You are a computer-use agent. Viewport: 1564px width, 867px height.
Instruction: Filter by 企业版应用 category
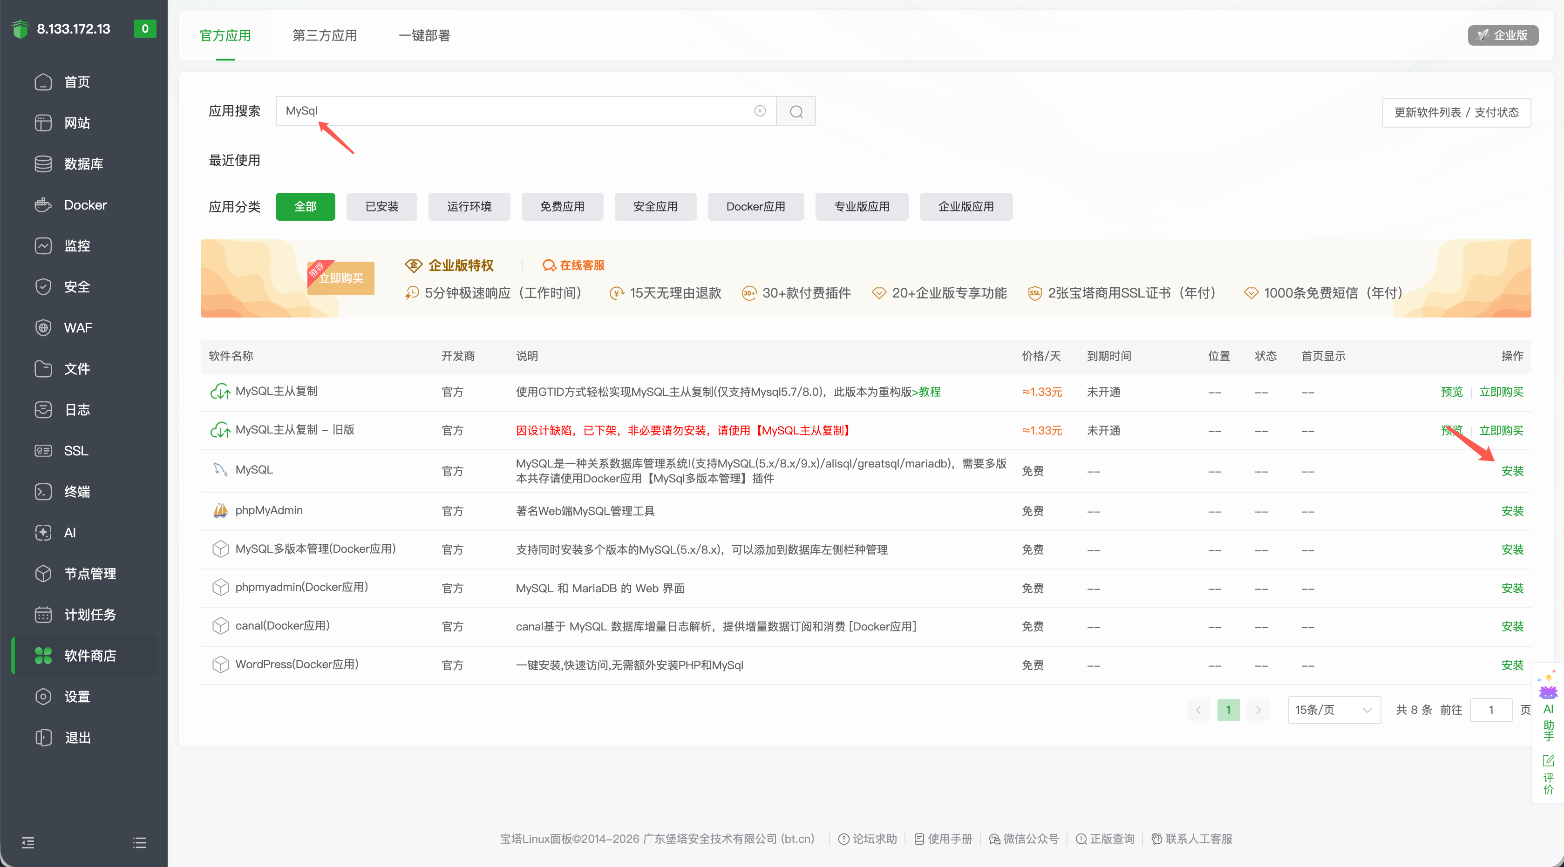(966, 206)
